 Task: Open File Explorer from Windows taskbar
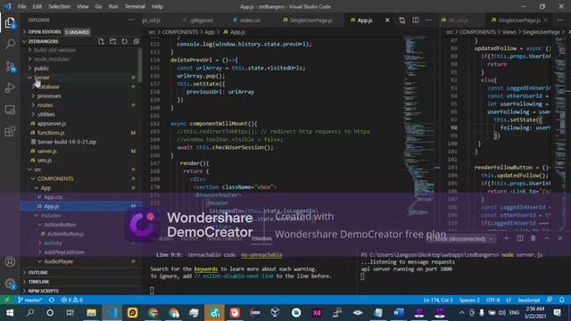(91, 313)
